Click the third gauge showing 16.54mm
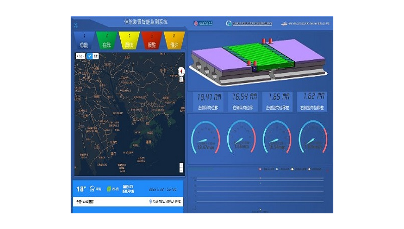 click(277, 137)
